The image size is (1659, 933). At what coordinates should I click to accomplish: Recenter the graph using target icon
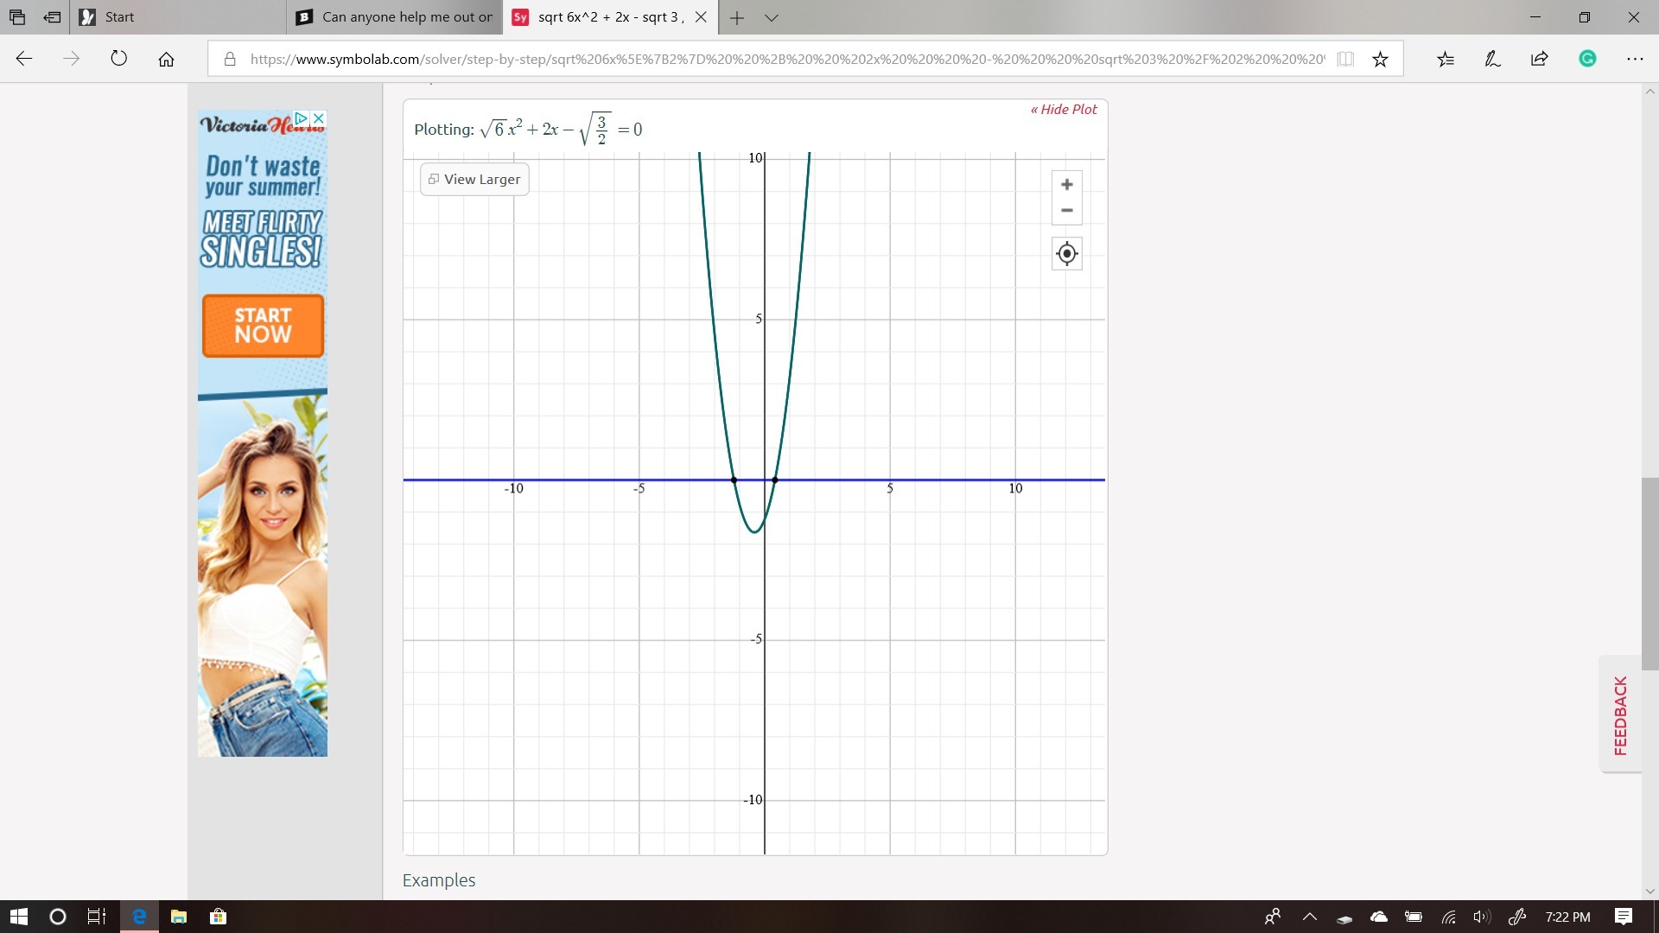(x=1066, y=254)
